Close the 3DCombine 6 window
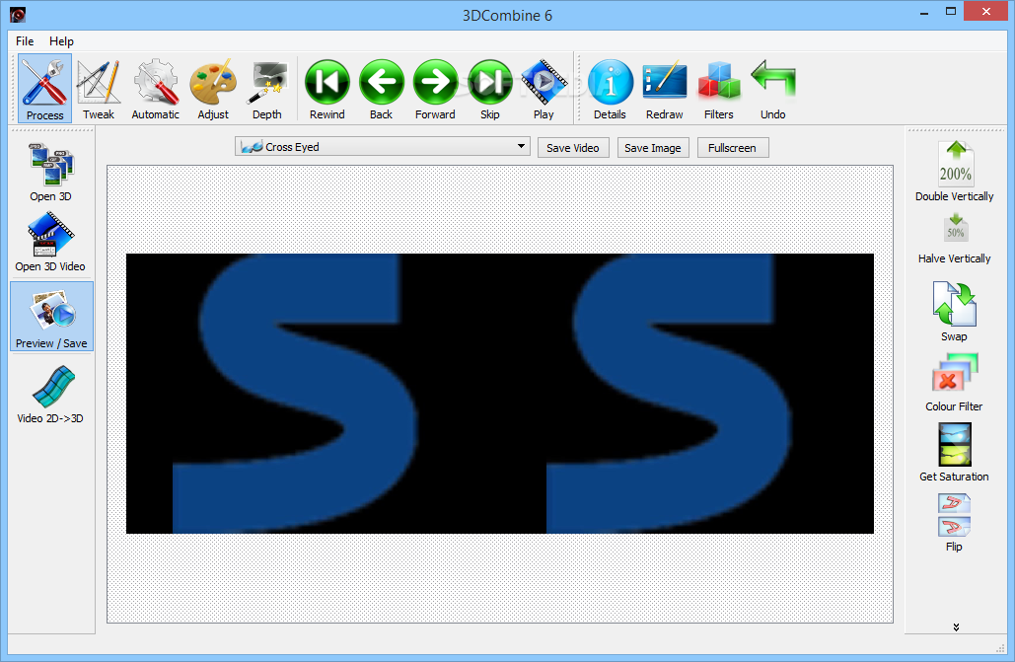 pos(985,12)
